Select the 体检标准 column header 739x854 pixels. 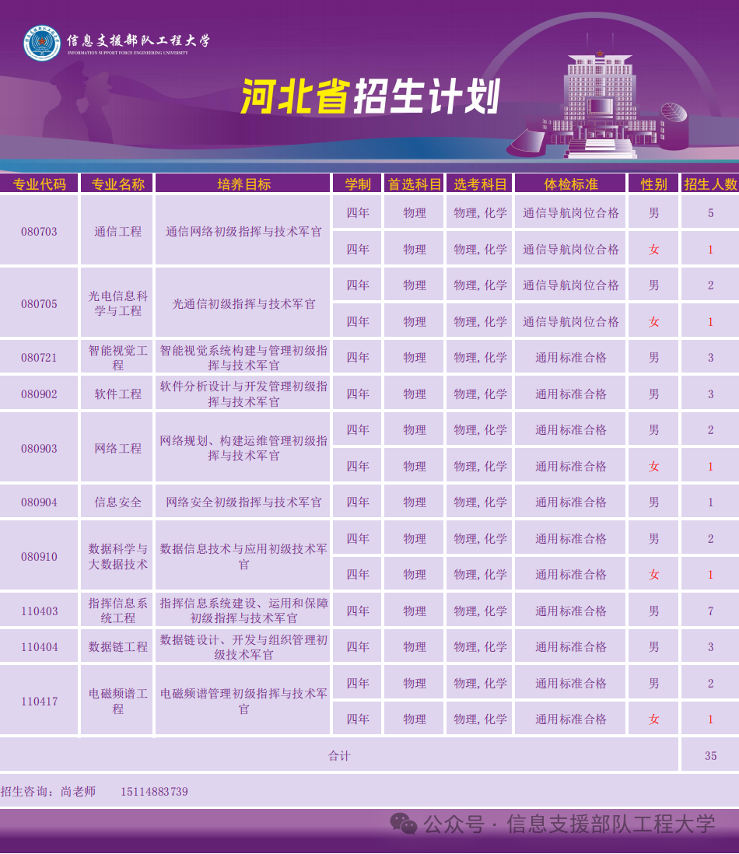click(x=571, y=184)
